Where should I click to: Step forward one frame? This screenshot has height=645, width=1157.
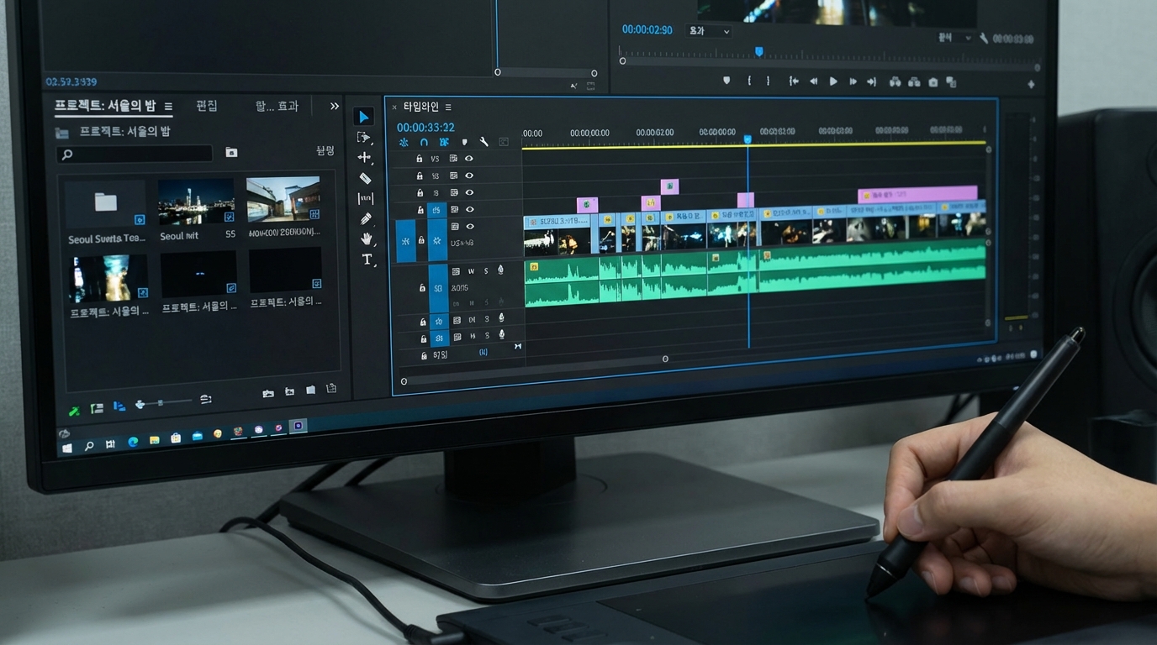(853, 81)
